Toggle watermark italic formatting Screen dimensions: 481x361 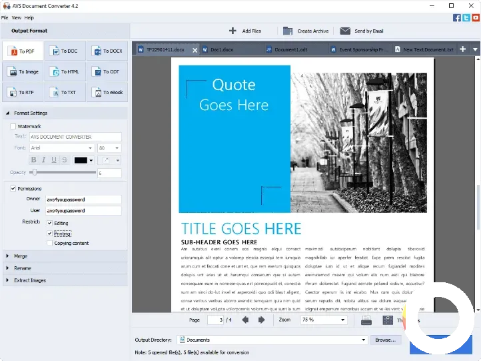coord(44,159)
